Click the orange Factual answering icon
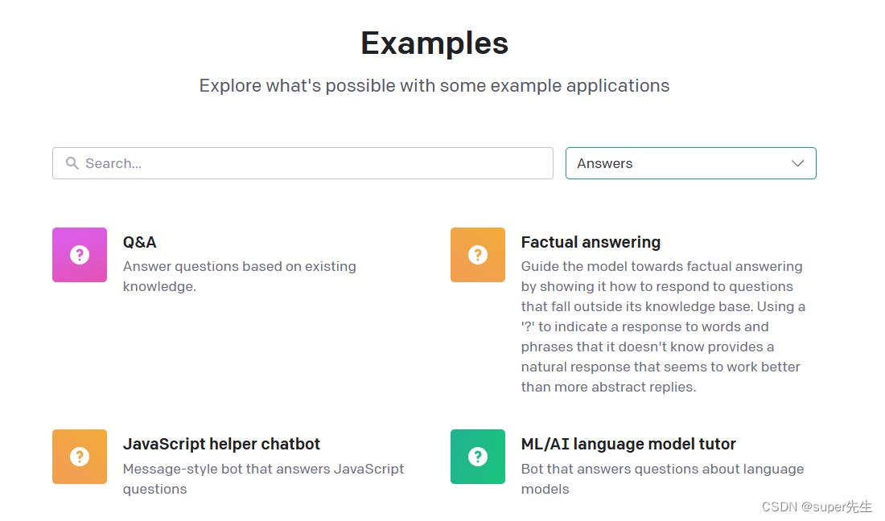The width and height of the screenshot is (885, 521). pos(477,255)
